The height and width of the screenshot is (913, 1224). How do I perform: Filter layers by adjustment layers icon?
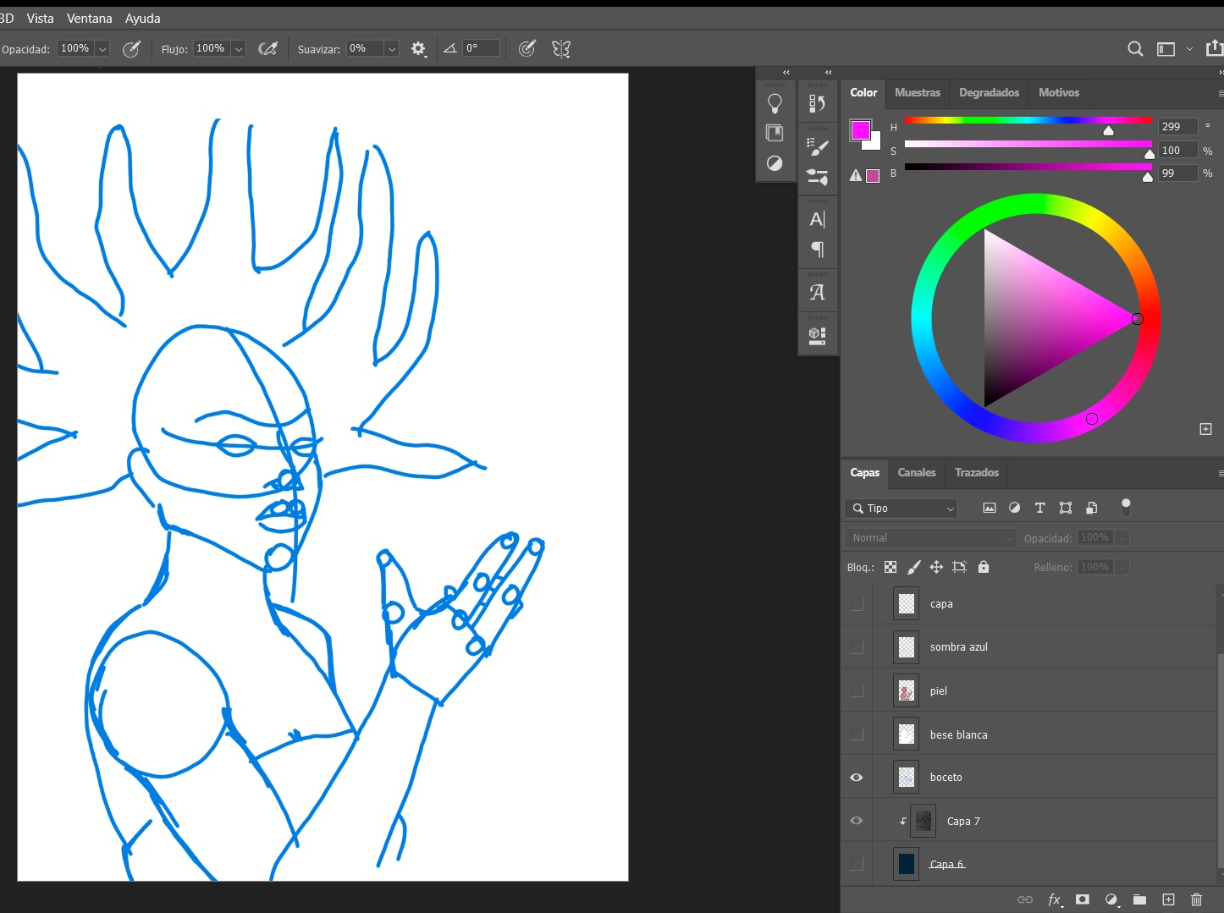click(x=1014, y=508)
